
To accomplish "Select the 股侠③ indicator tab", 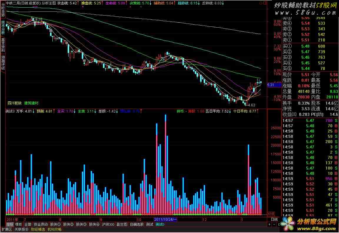I will (82, 224).
